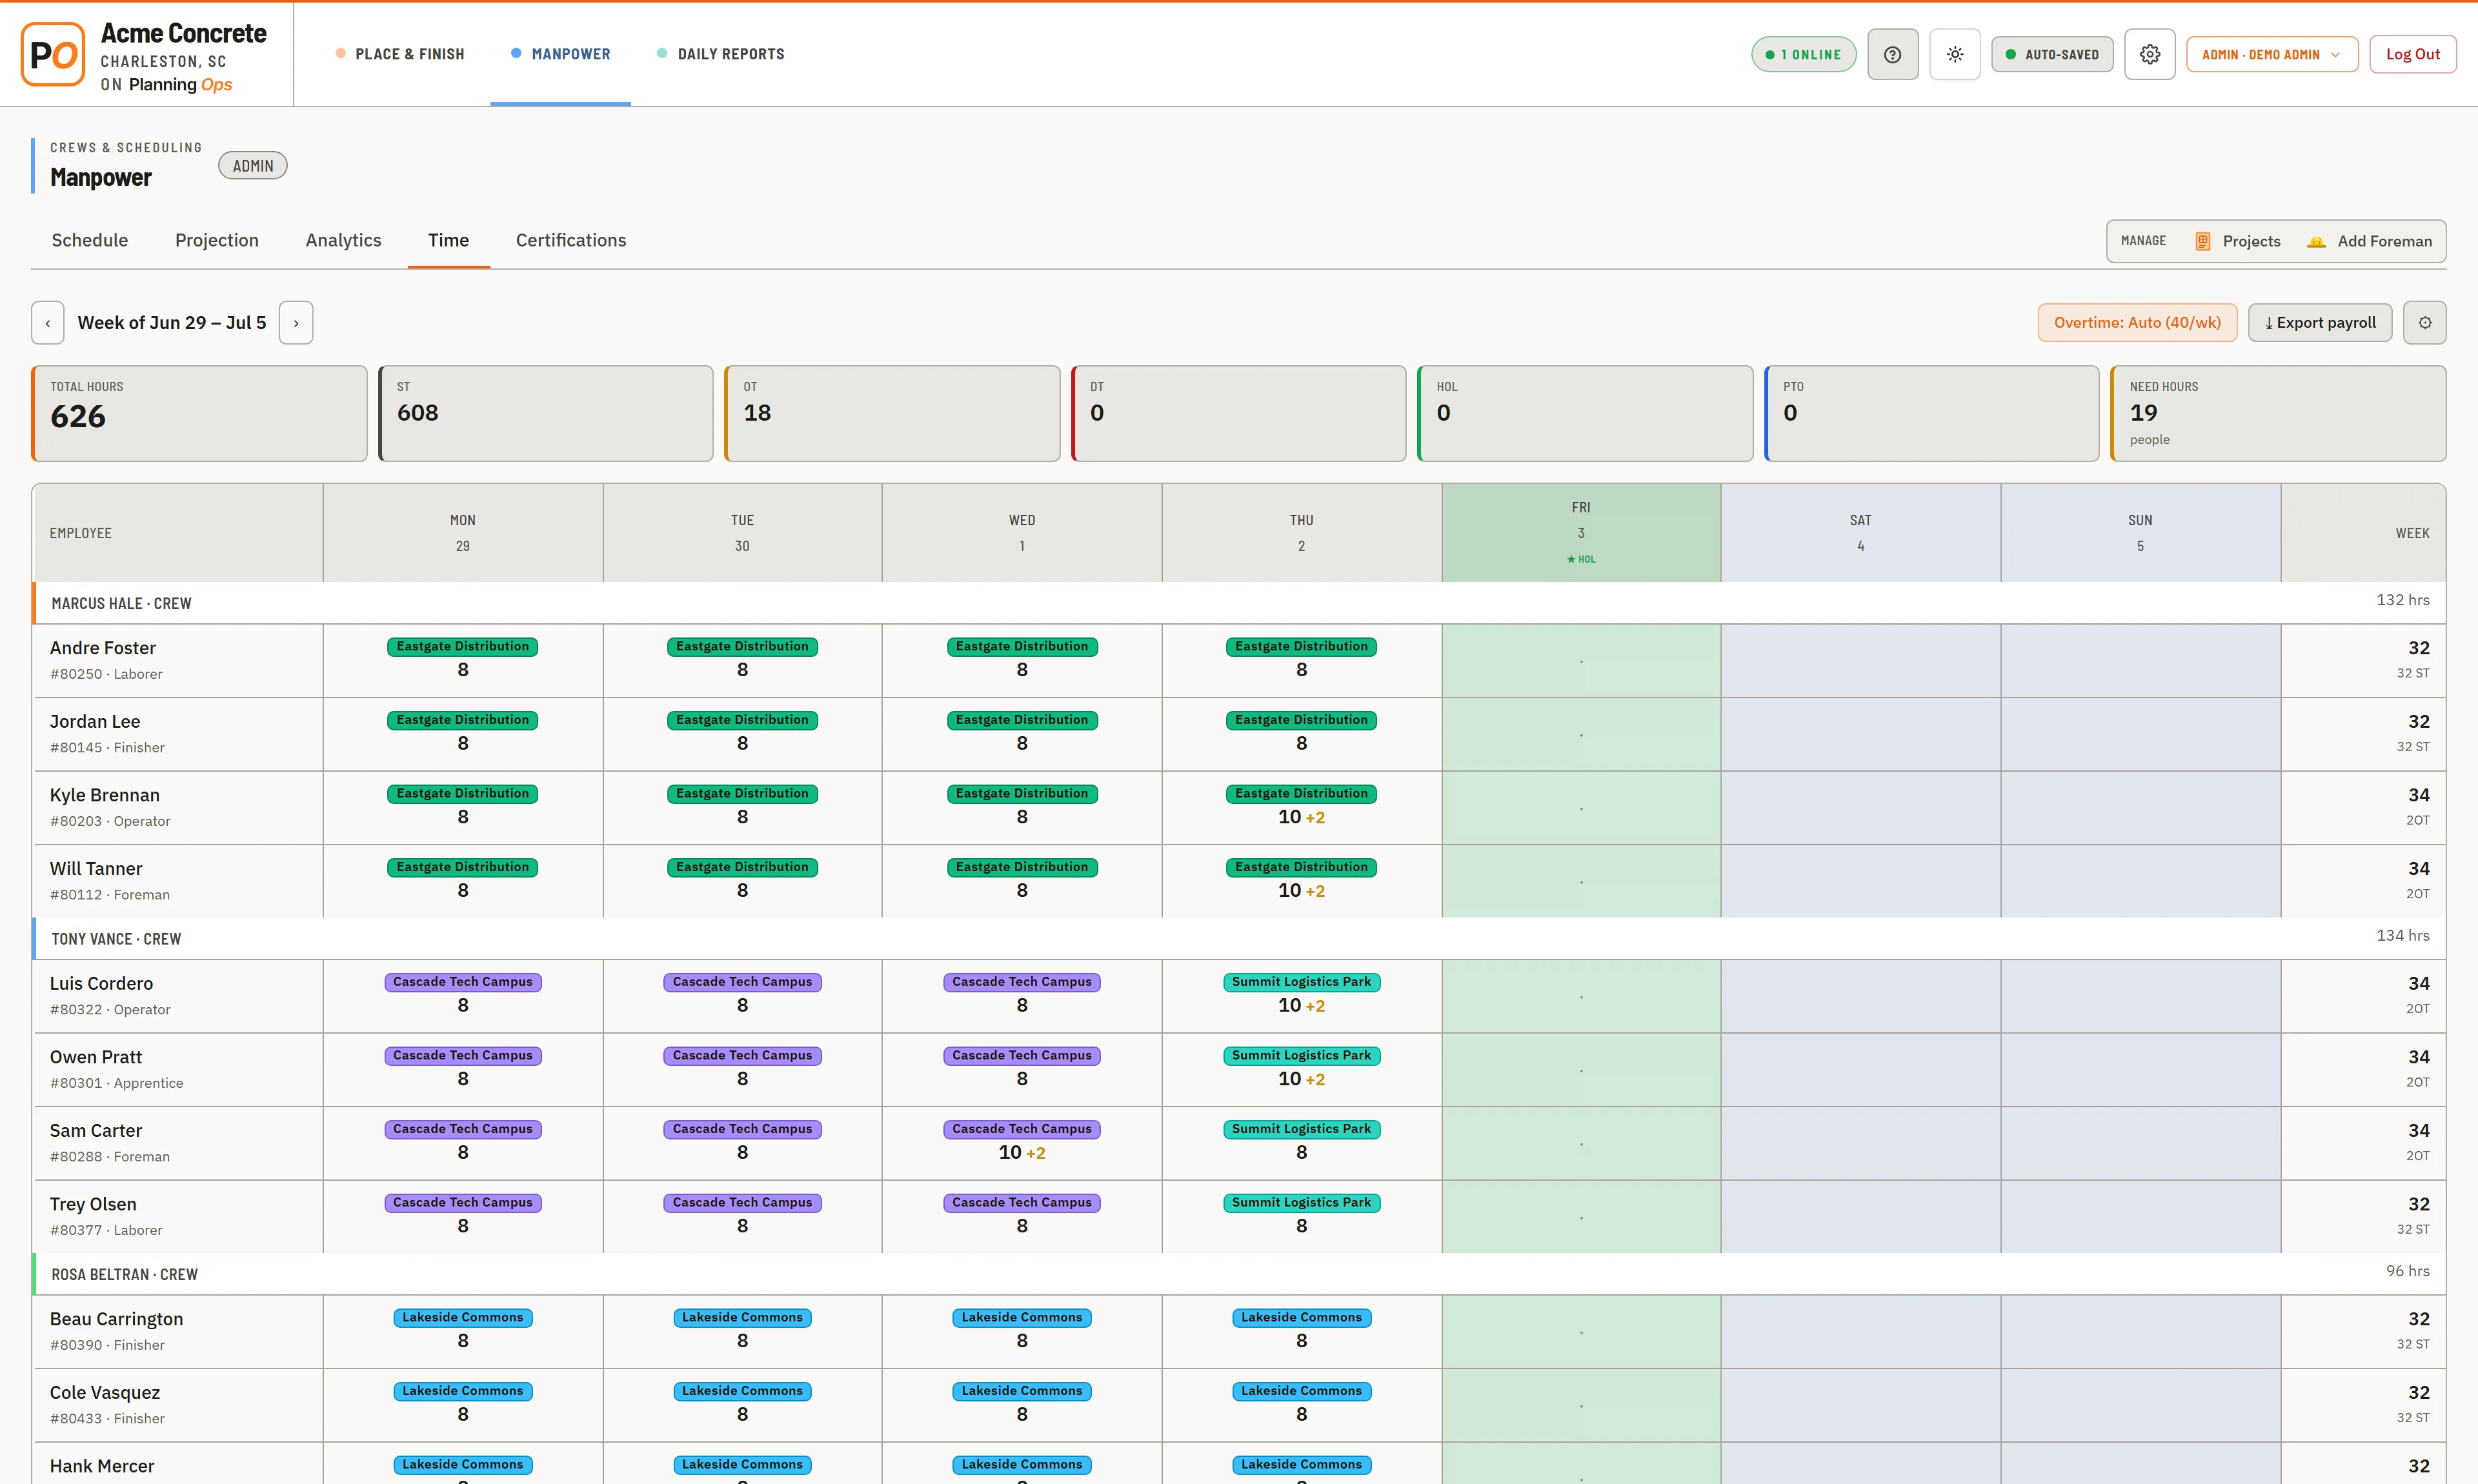
Task: Open Kyle Brennan's Thursday 10 +2 entry
Action: pyautogui.click(x=1301, y=808)
